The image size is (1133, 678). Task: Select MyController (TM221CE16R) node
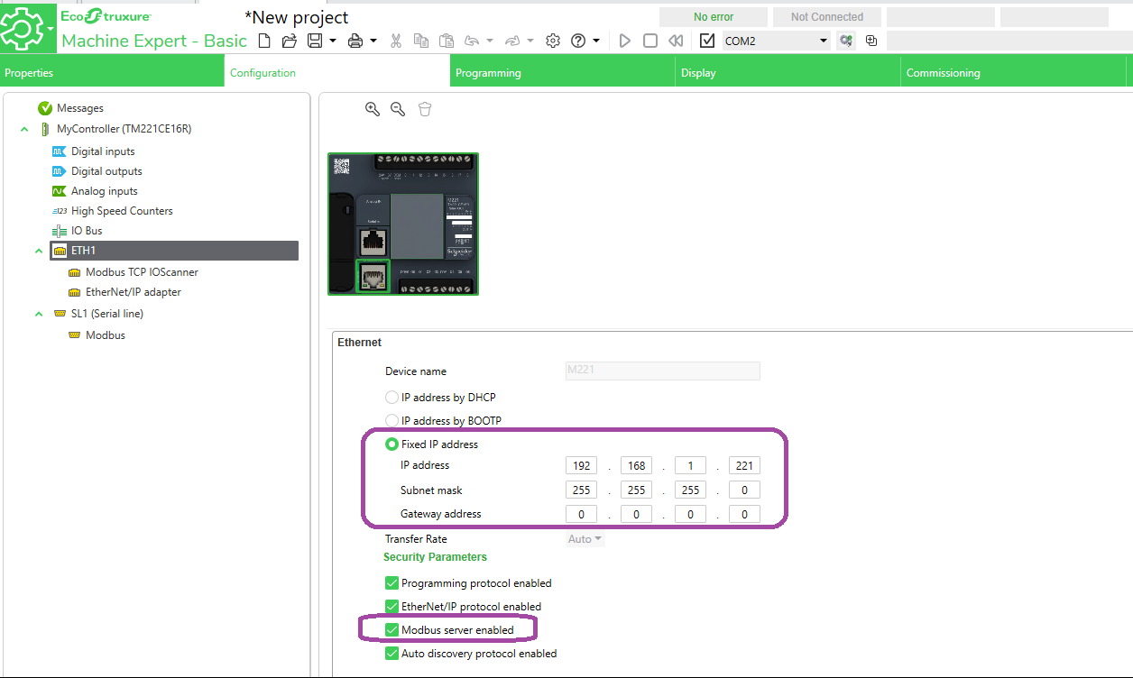pyautogui.click(x=124, y=129)
